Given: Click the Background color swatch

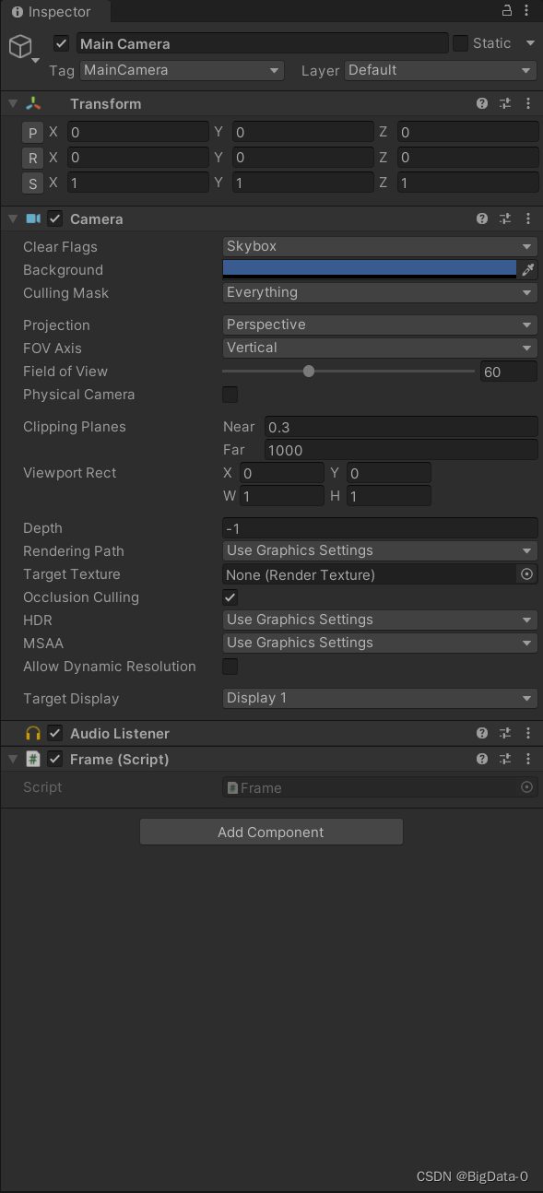Looking at the screenshot, I should coord(370,269).
